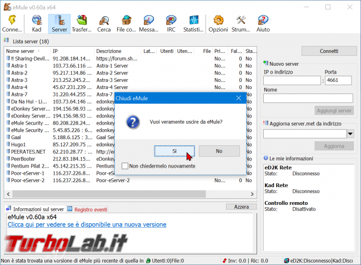Click the scroll right arrow of server list
This screenshot has height=265, width=361.
pyautogui.click(x=252, y=194)
